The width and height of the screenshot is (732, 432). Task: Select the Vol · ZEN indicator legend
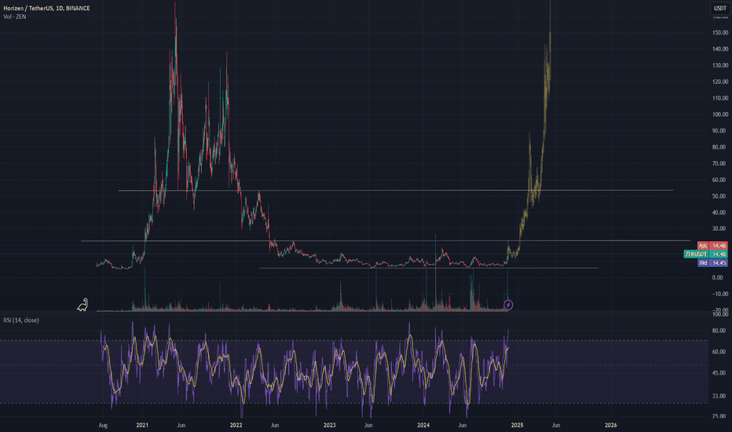pos(14,16)
